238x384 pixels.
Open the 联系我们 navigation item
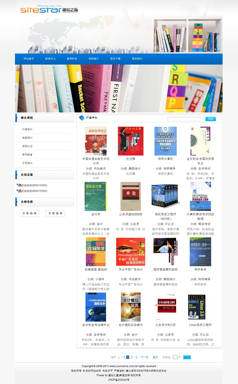coord(137,59)
